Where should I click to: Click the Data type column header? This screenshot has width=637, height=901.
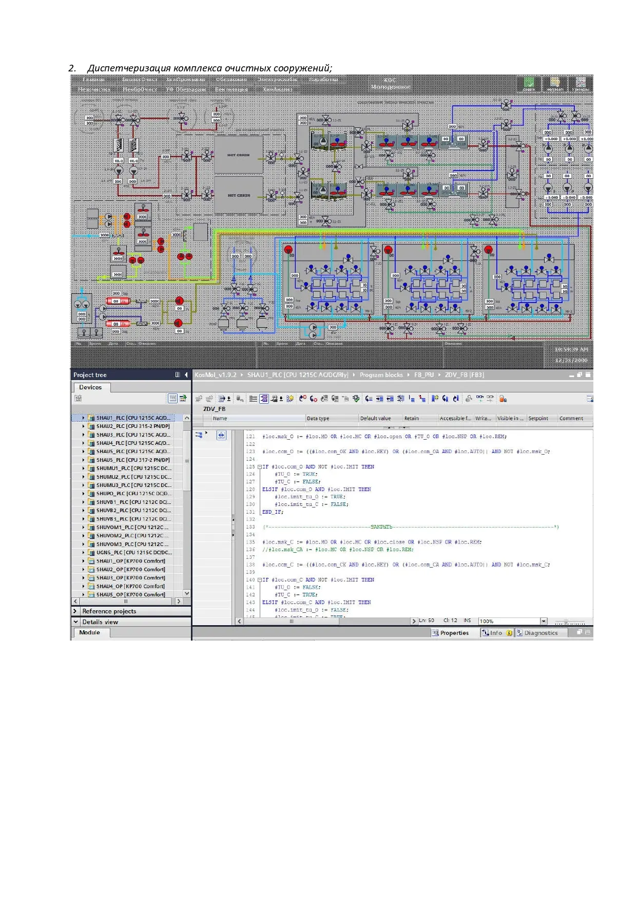tap(332, 419)
